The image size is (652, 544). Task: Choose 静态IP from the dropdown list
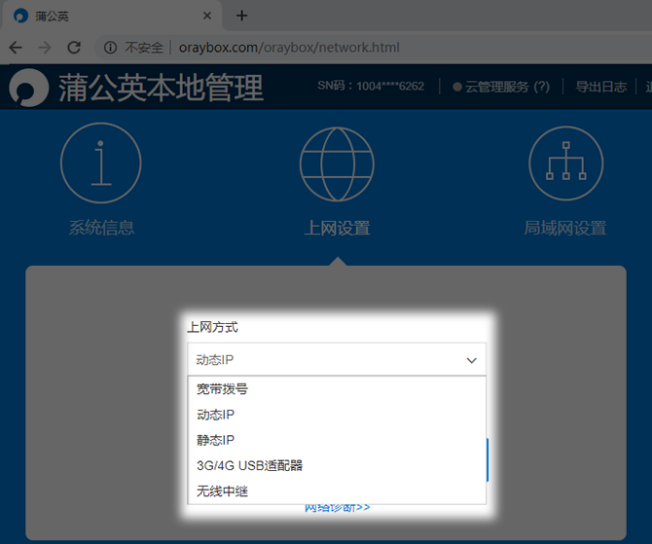[x=337, y=440]
